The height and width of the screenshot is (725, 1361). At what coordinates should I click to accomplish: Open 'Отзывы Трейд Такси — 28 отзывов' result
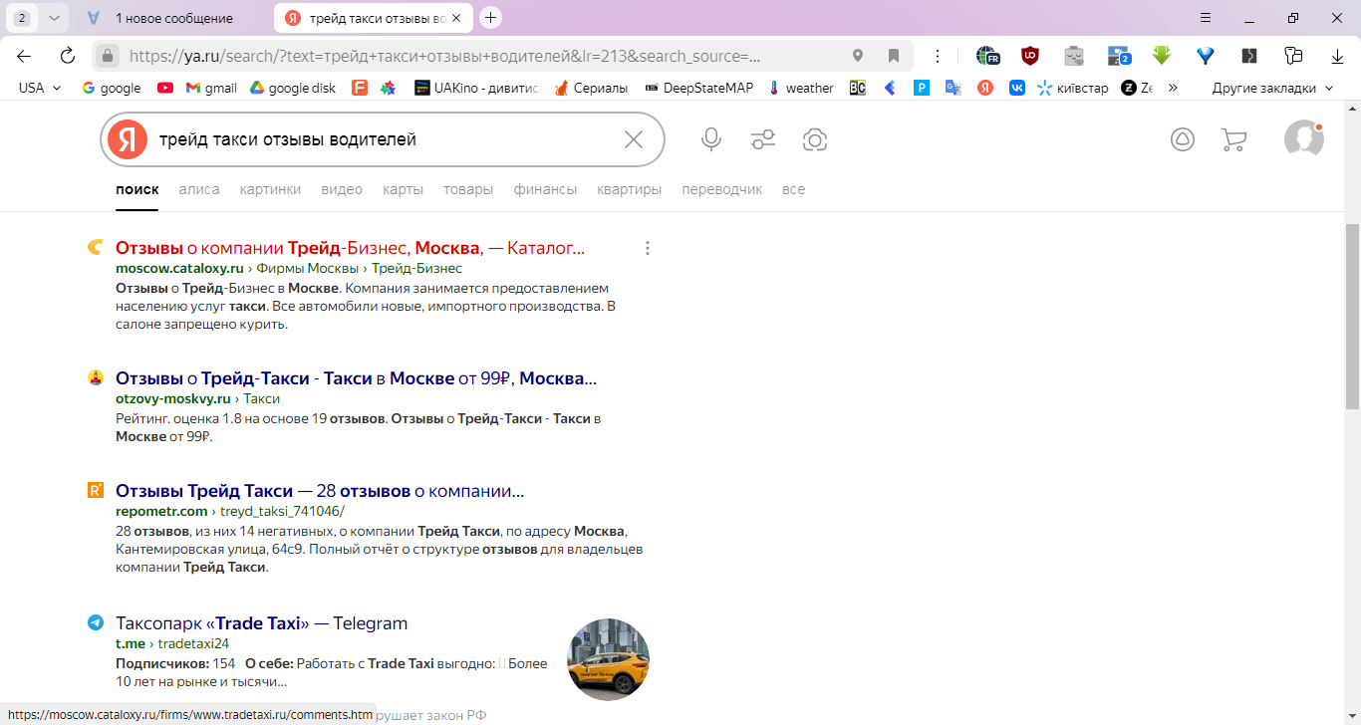coord(320,491)
